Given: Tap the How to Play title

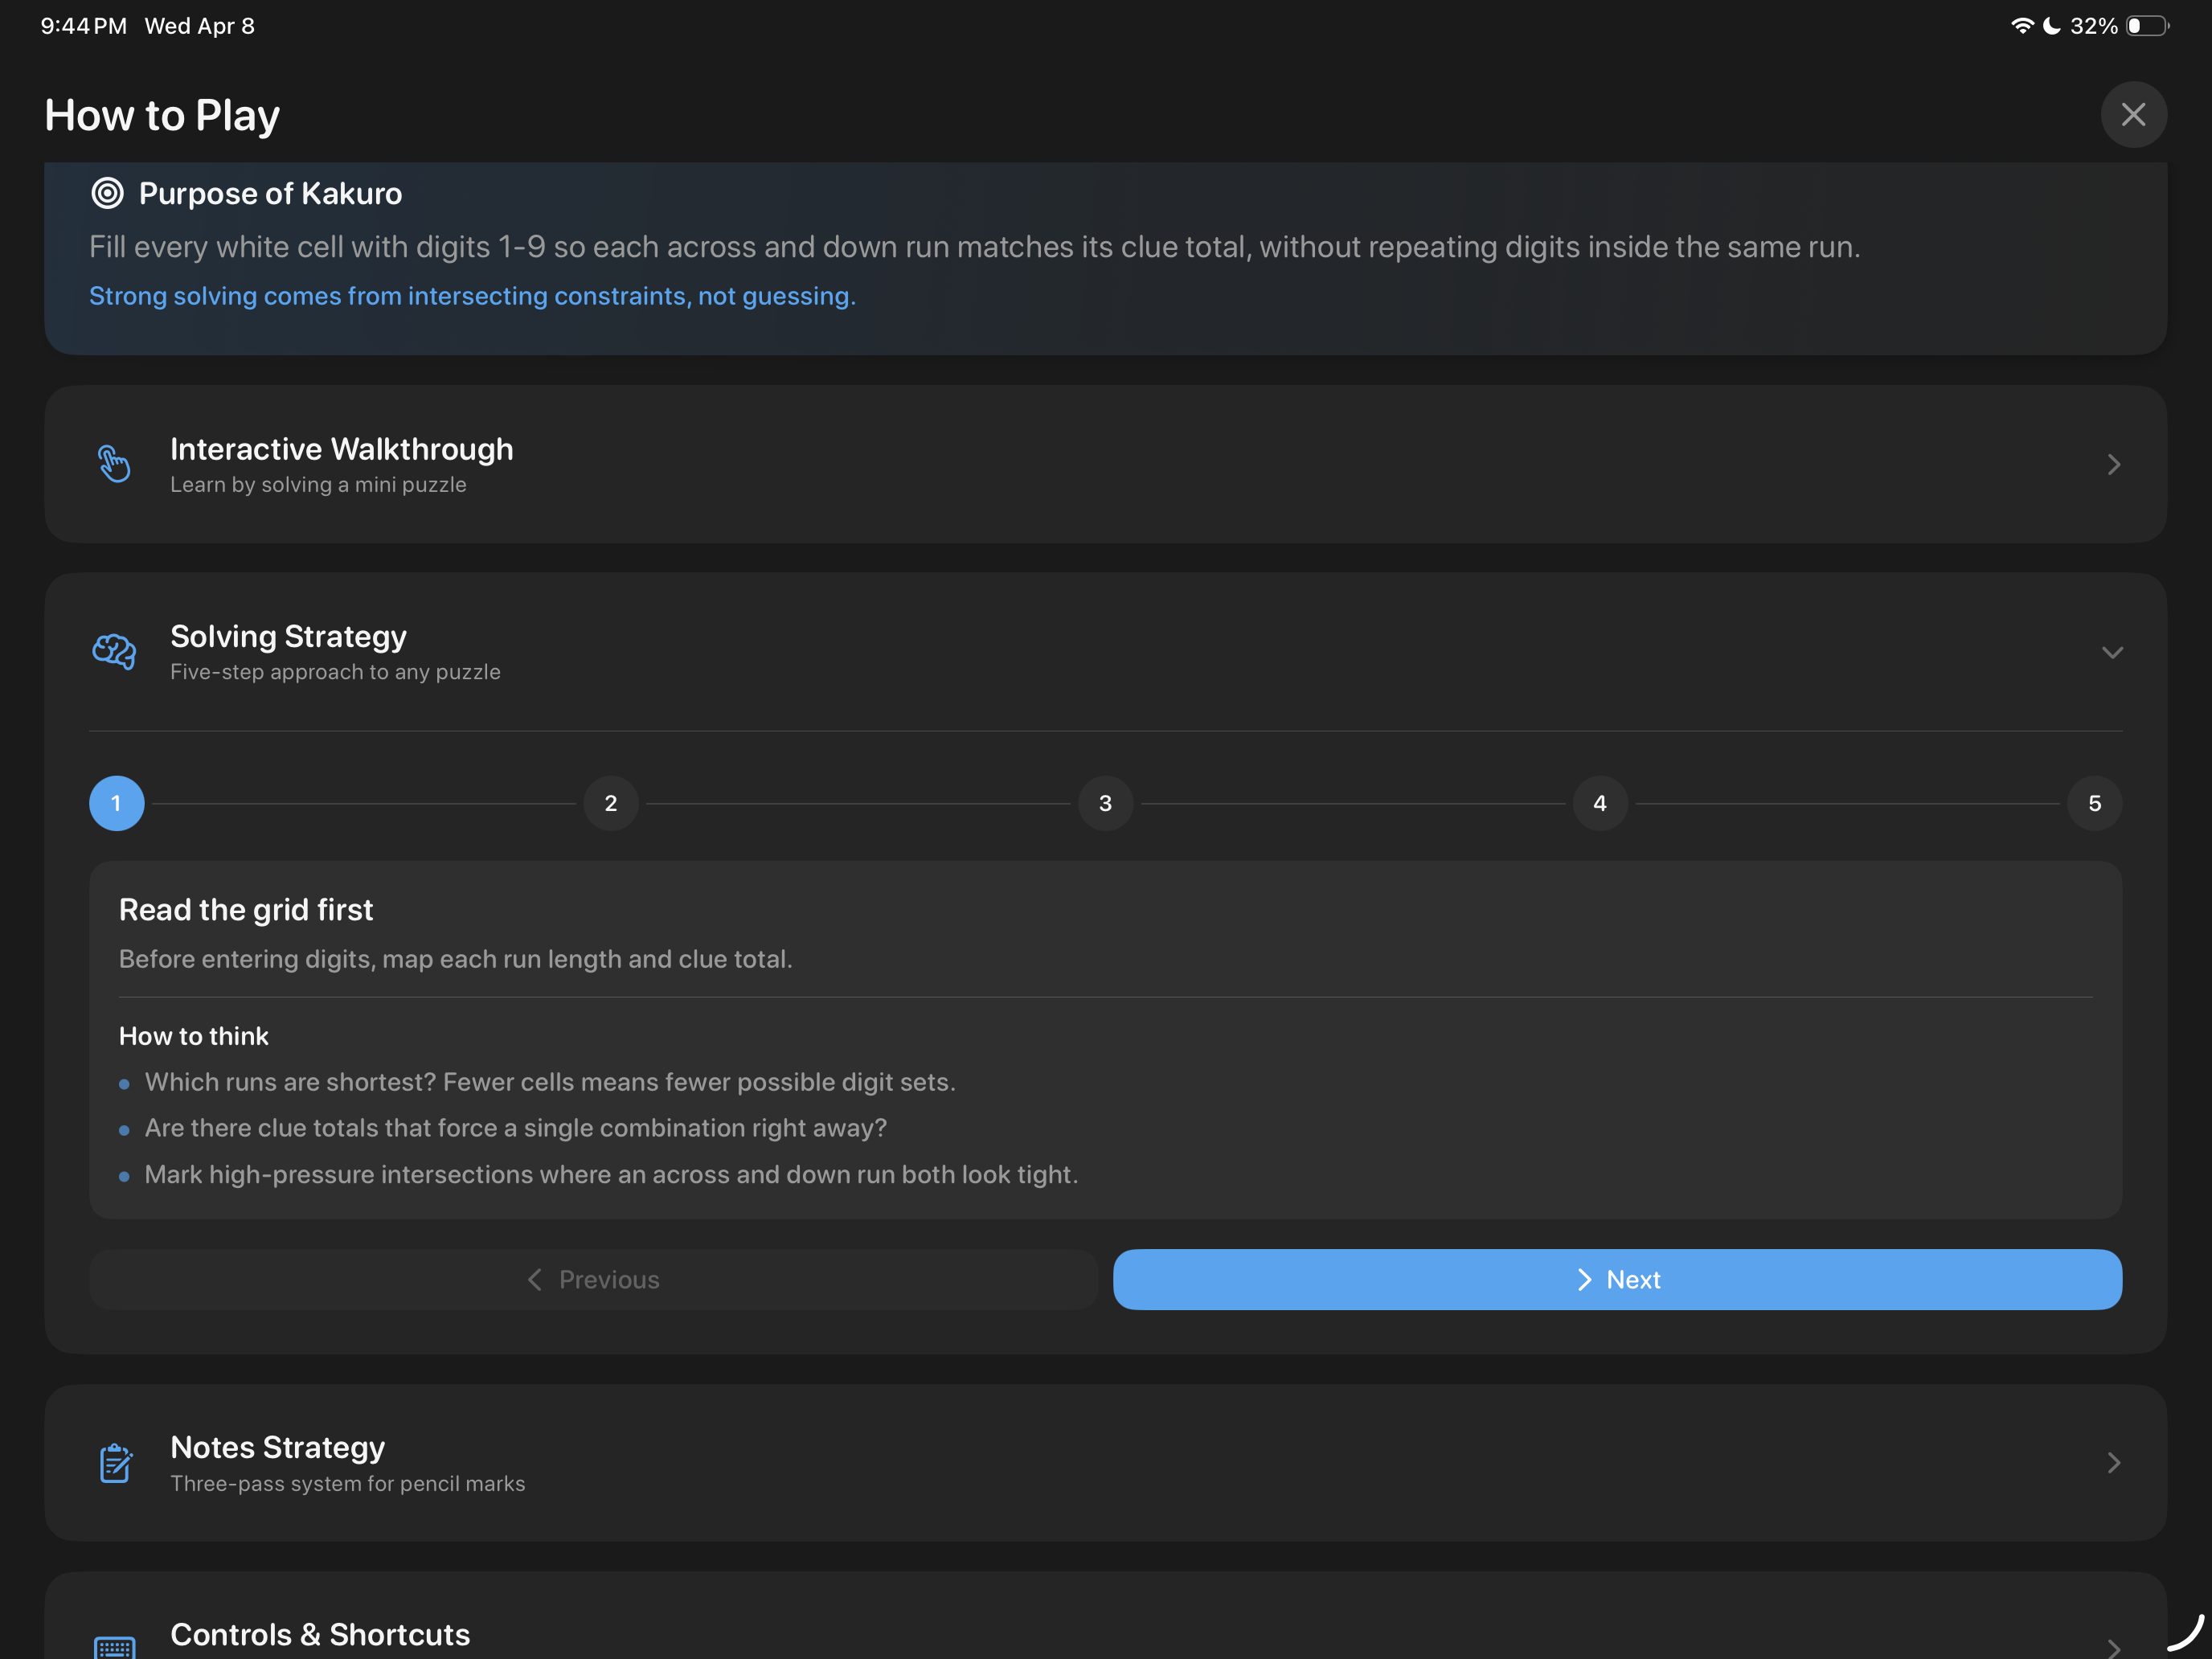Looking at the screenshot, I should point(162,116).
